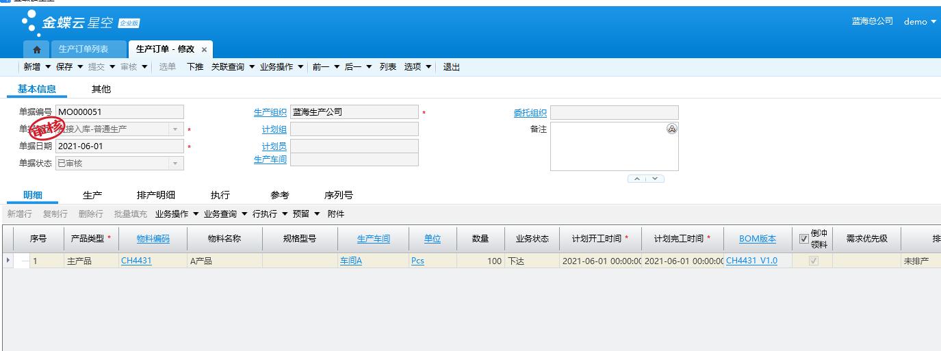
Task: Click the 删除行 button
Action: click(91, 214)
